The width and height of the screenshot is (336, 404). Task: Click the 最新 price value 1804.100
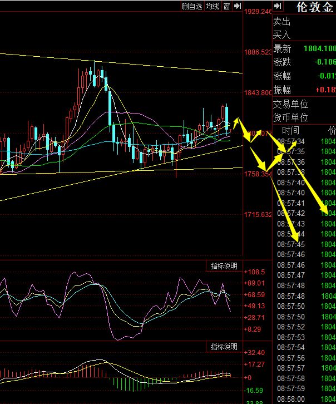pyautogui.click(x=320, y=48)
